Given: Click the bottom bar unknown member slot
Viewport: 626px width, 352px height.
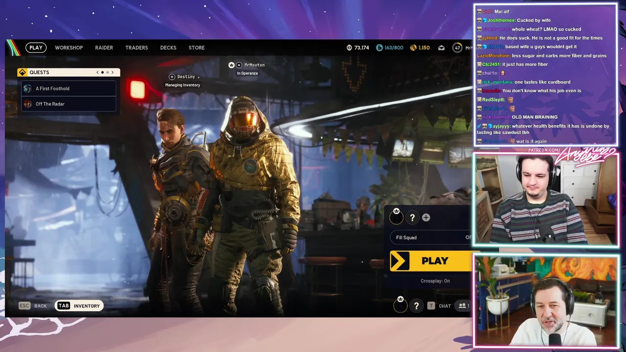Looking at the screenshot, I should tap(416, 306).
